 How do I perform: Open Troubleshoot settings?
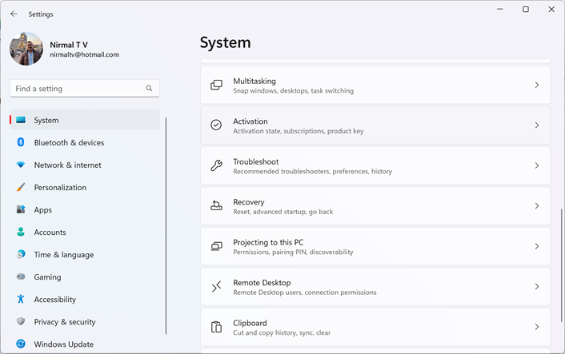click(375, 165)
